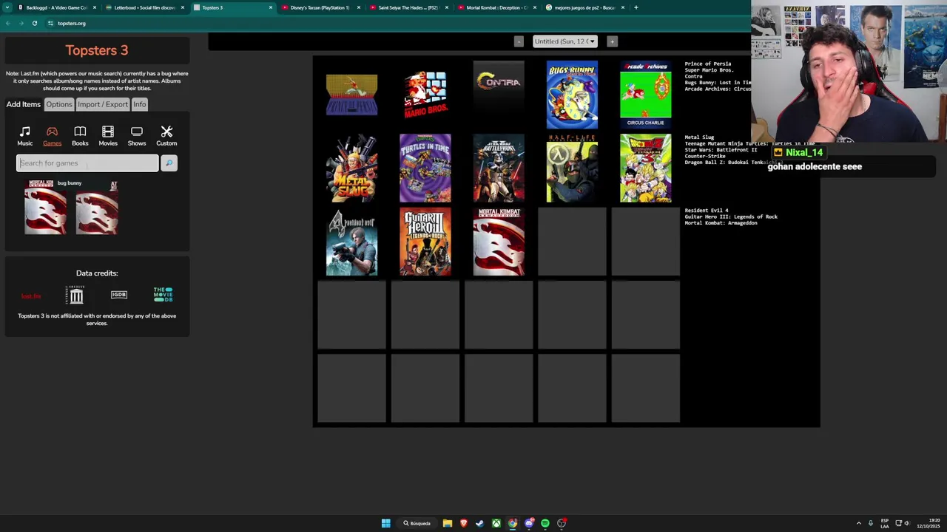Open the browser tab search chevron
The height and width of the screenshot is (532, 947).
(7, 7)
